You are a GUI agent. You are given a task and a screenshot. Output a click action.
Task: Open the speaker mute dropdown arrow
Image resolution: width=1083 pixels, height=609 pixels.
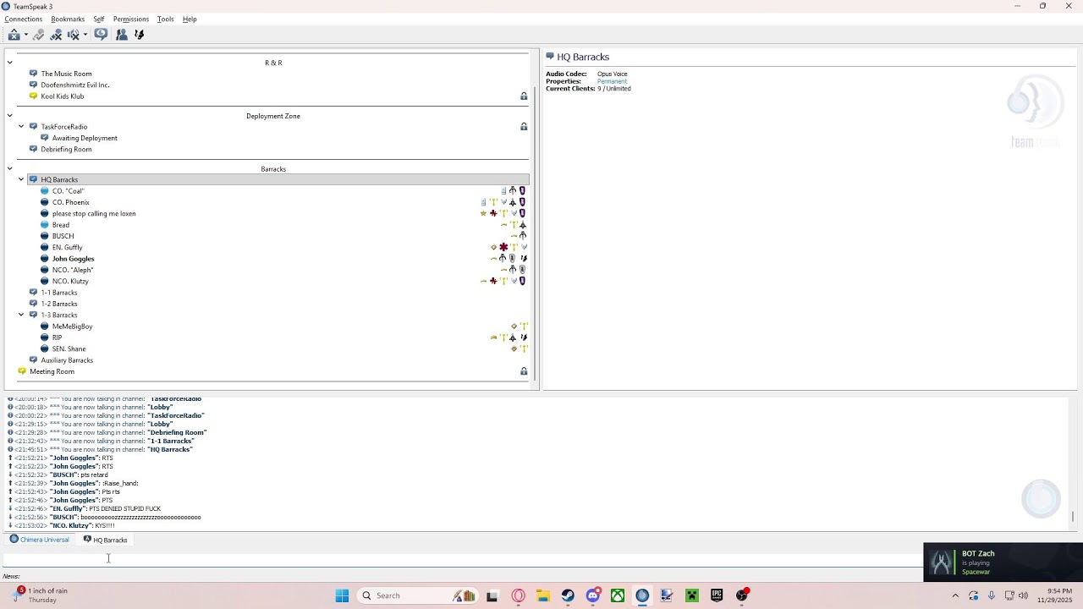[x=85, y=35]
